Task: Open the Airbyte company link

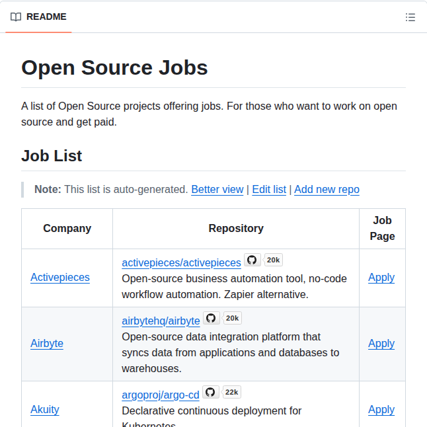Action: pos(47,344)
